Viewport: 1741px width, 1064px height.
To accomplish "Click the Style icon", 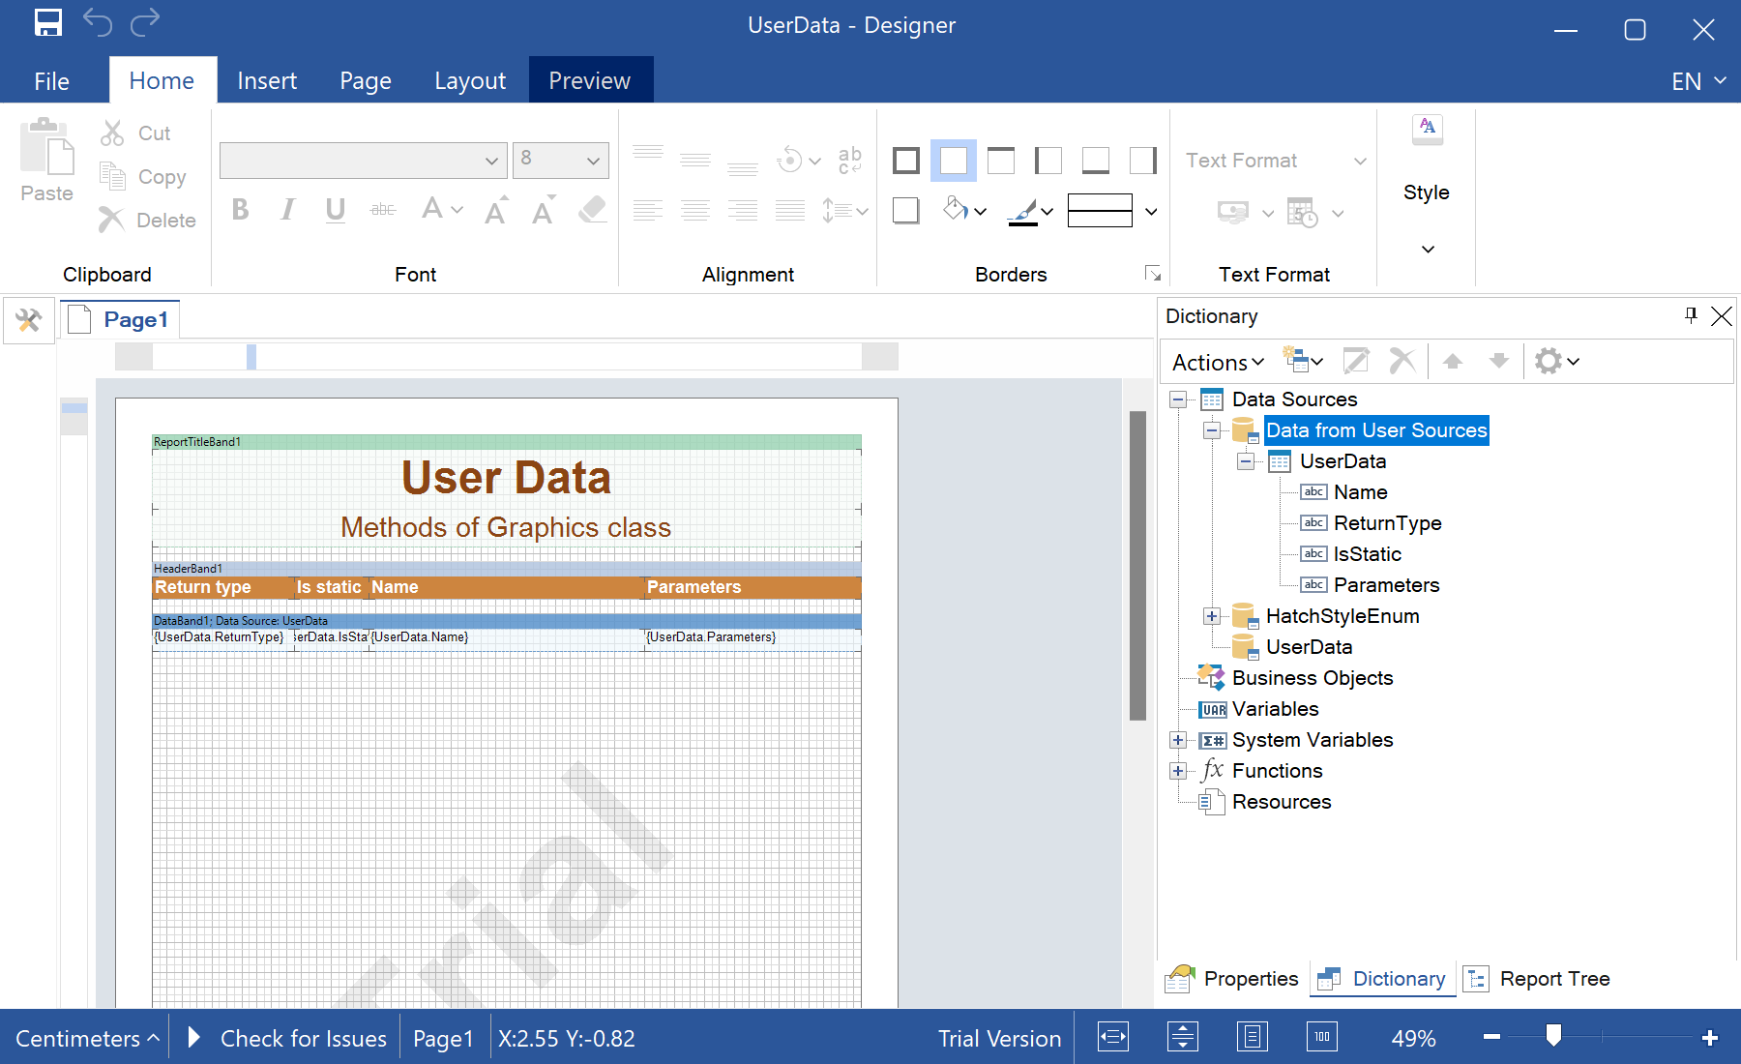I will pos(1428,130).
